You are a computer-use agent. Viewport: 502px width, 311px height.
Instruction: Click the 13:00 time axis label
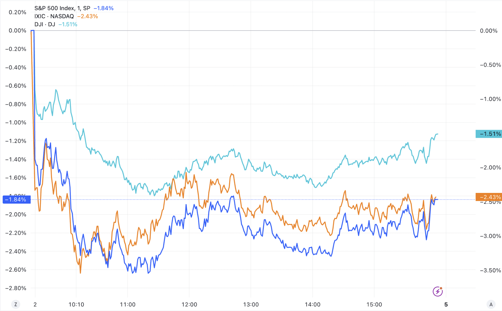tap(251, 304)
